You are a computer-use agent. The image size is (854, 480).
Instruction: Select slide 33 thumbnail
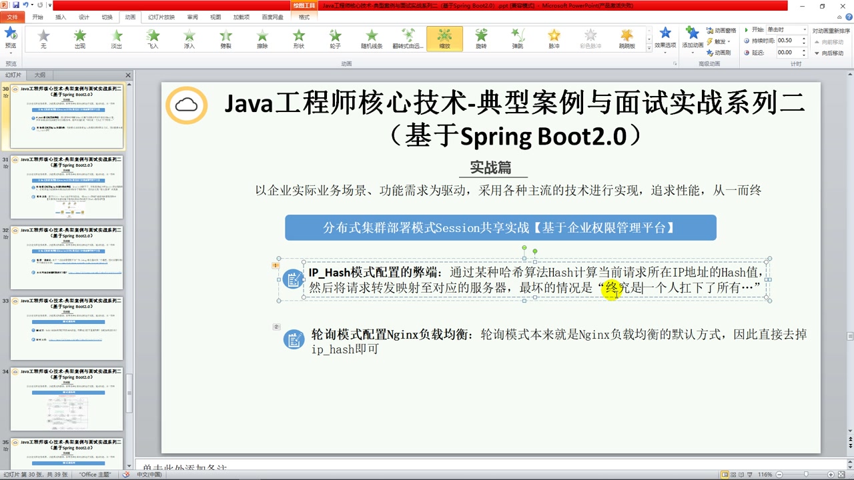[x=67, y=329]
